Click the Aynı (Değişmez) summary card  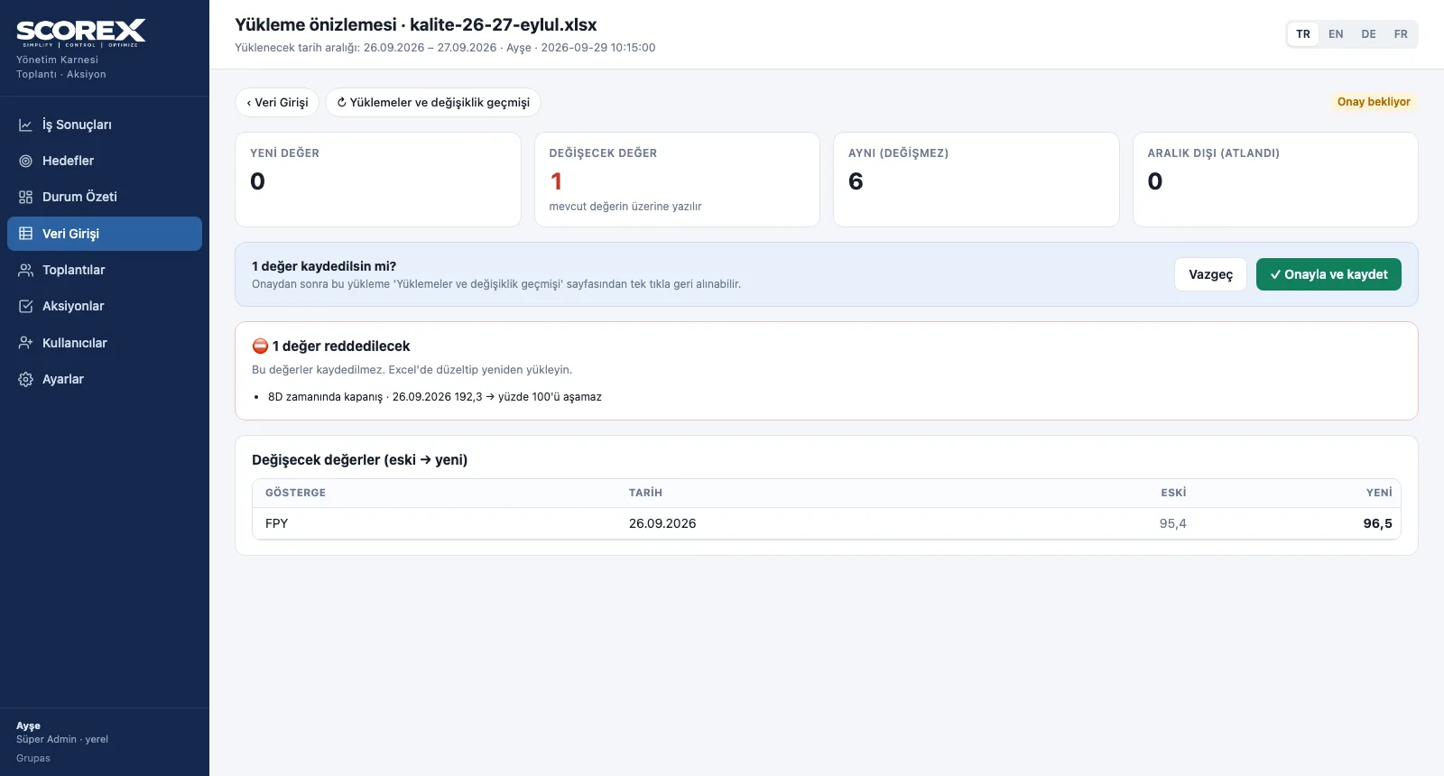coord(977,180)
